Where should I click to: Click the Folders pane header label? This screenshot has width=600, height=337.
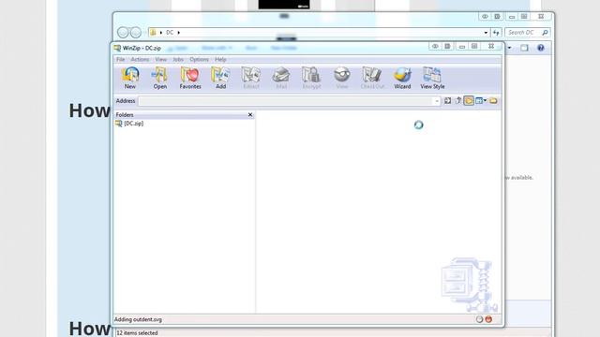point(125,114)
